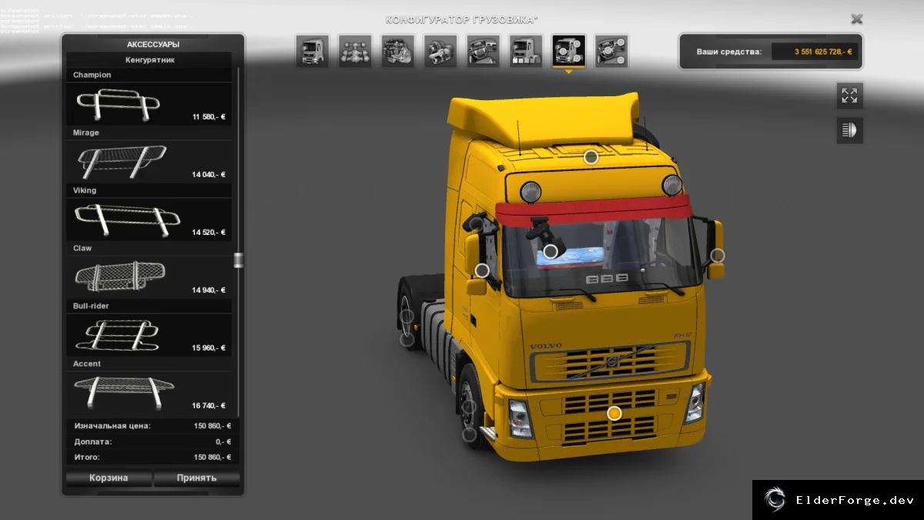Open the interior dashboard tab

484,51
